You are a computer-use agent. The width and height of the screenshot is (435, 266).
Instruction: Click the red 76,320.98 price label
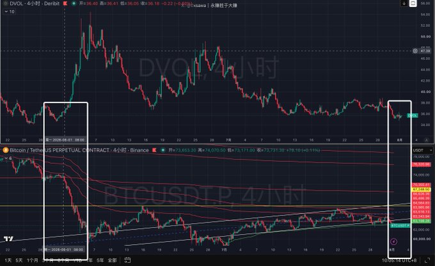[421, 164]
